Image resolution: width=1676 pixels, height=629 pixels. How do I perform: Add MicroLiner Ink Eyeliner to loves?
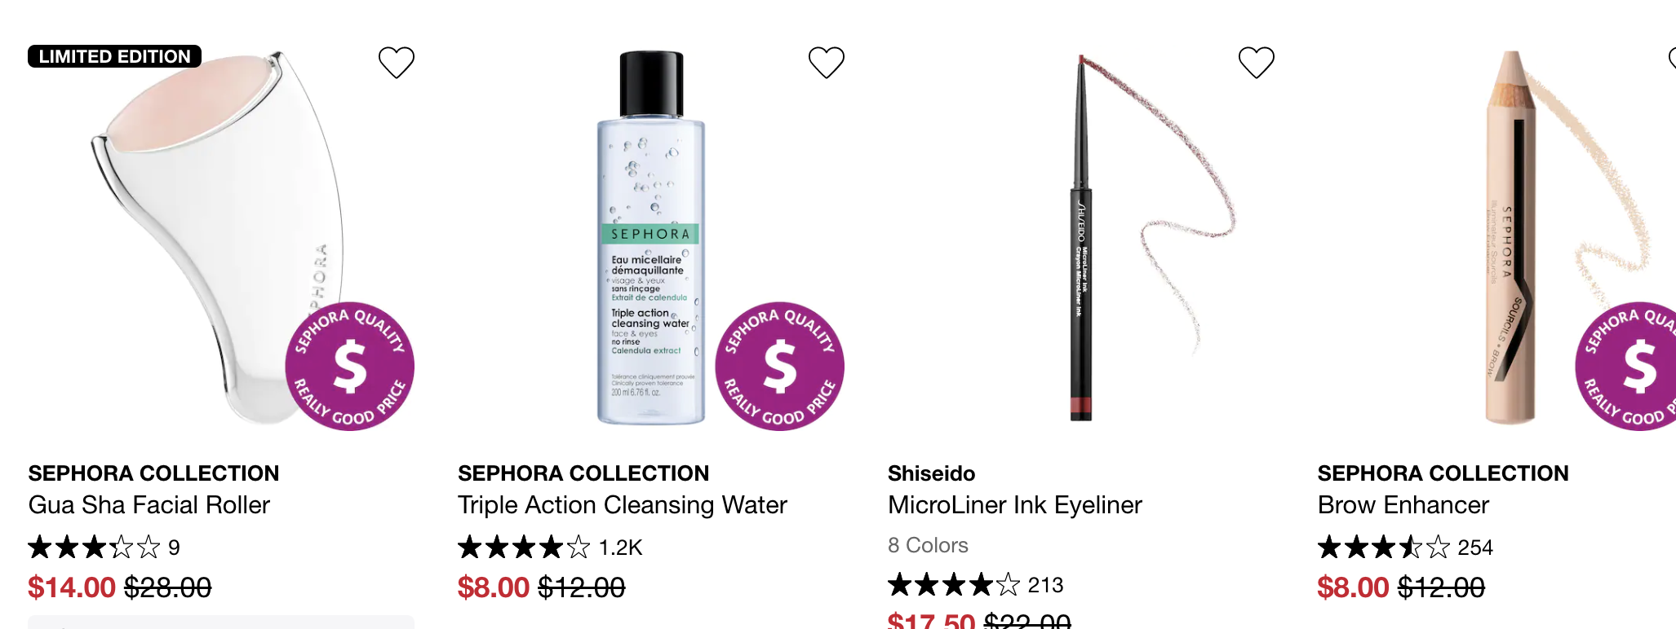(x=1257, y=62)
